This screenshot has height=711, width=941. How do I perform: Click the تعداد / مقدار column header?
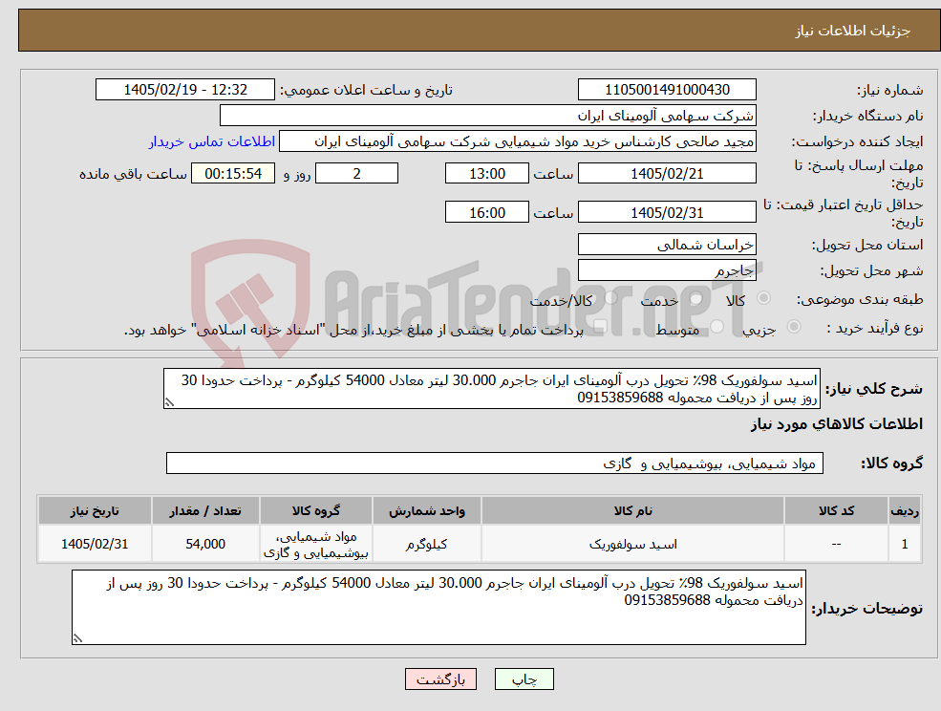coord(205,510)
